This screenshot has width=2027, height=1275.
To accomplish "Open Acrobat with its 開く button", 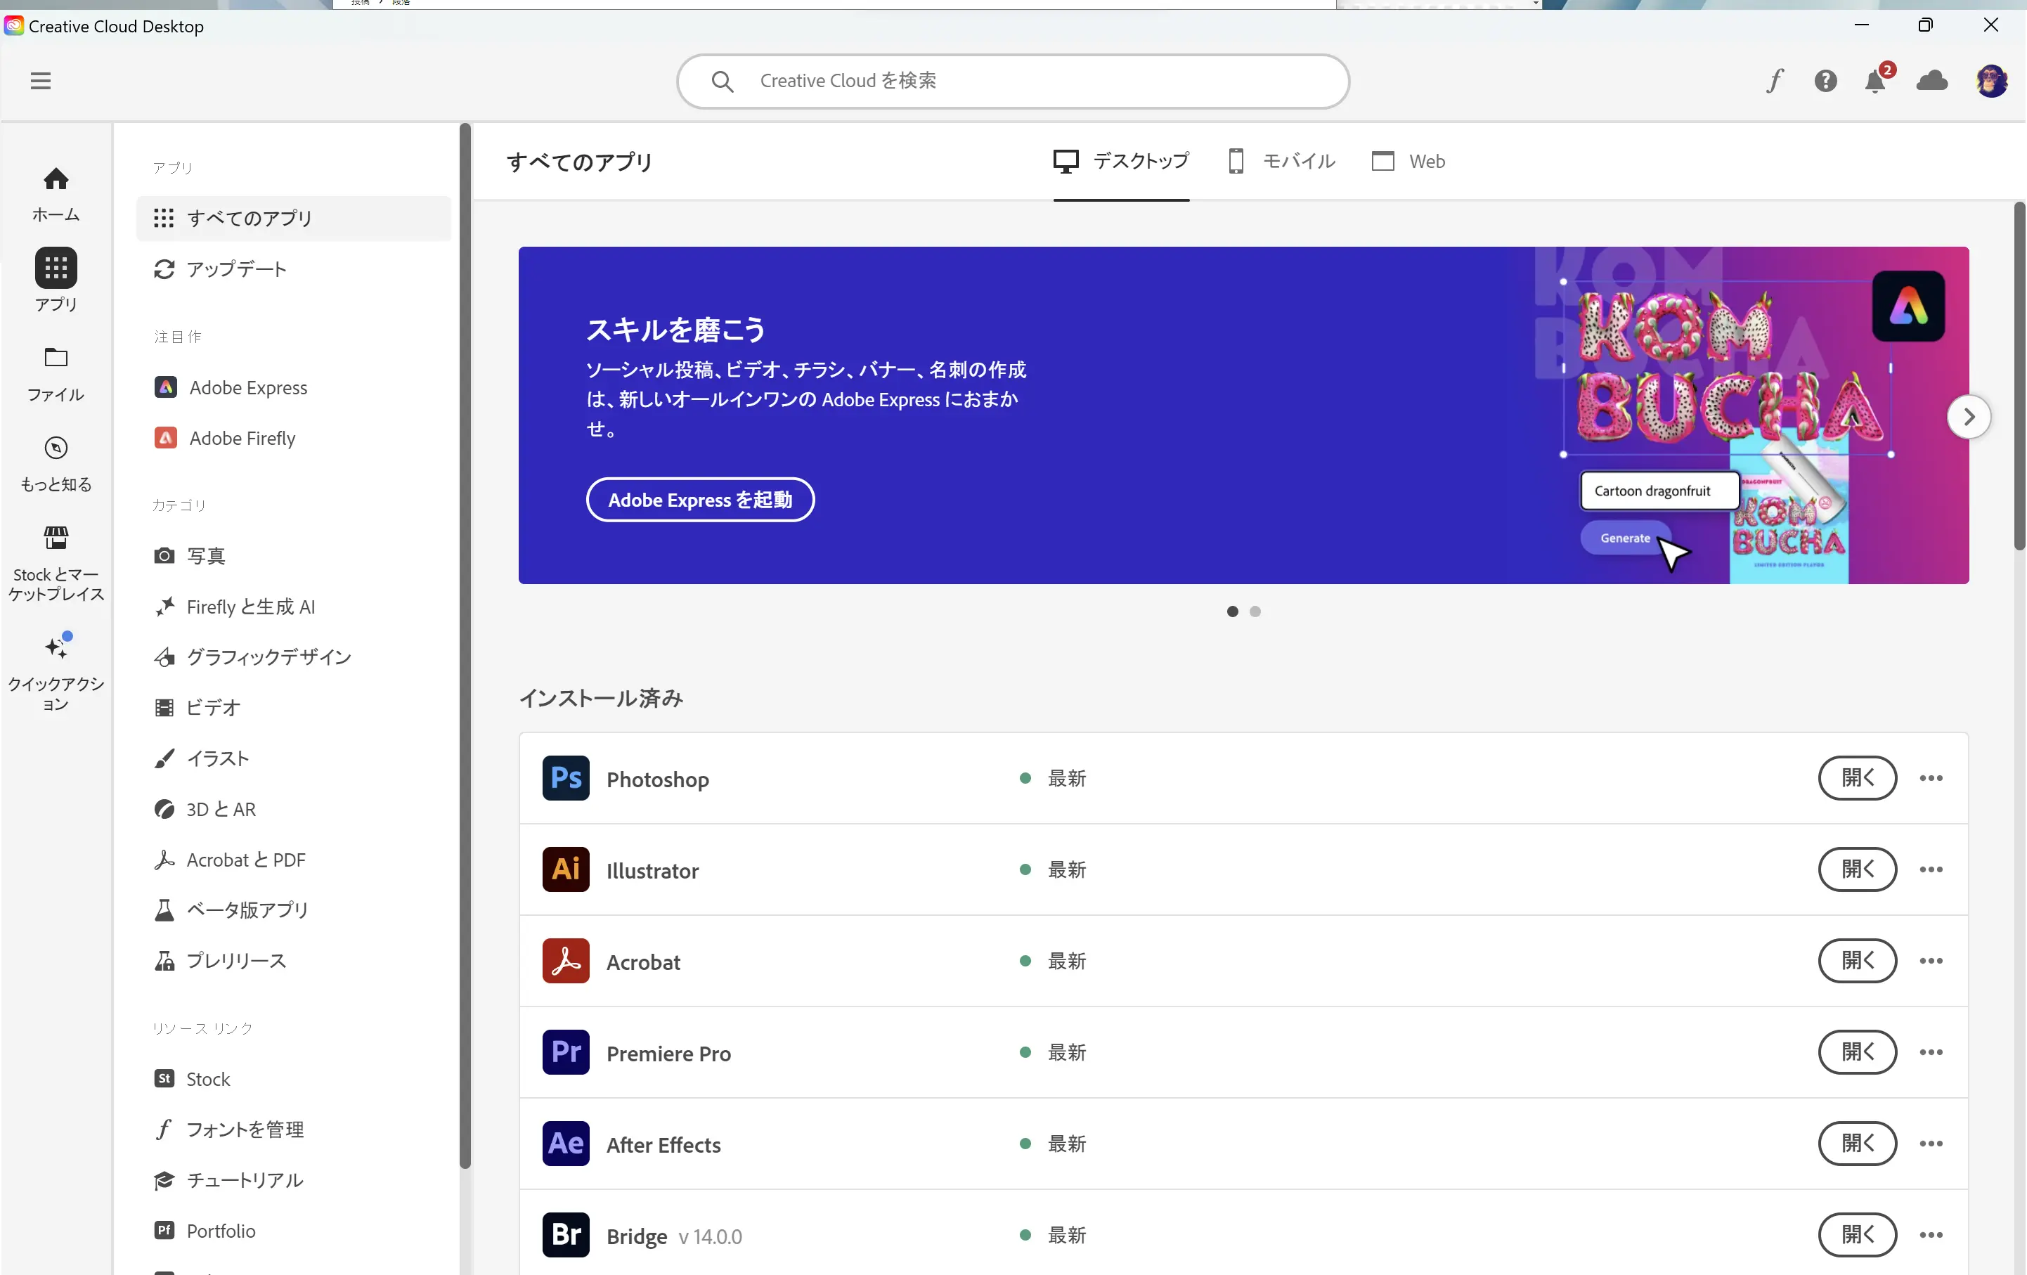I will point(1857,961).
